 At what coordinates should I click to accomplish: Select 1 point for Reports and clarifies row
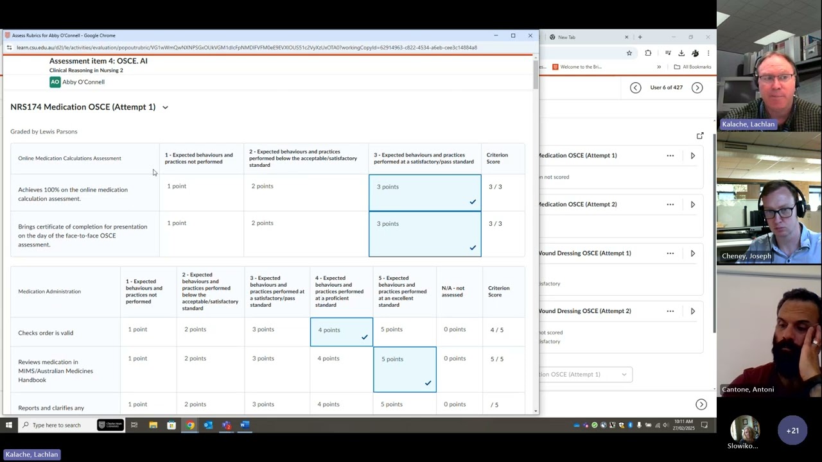point(148,404)
